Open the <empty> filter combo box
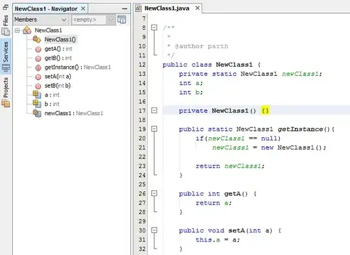Screen dimensions: 350x255 93,19
